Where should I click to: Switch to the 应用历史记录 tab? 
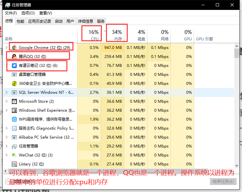coord(40,21)
